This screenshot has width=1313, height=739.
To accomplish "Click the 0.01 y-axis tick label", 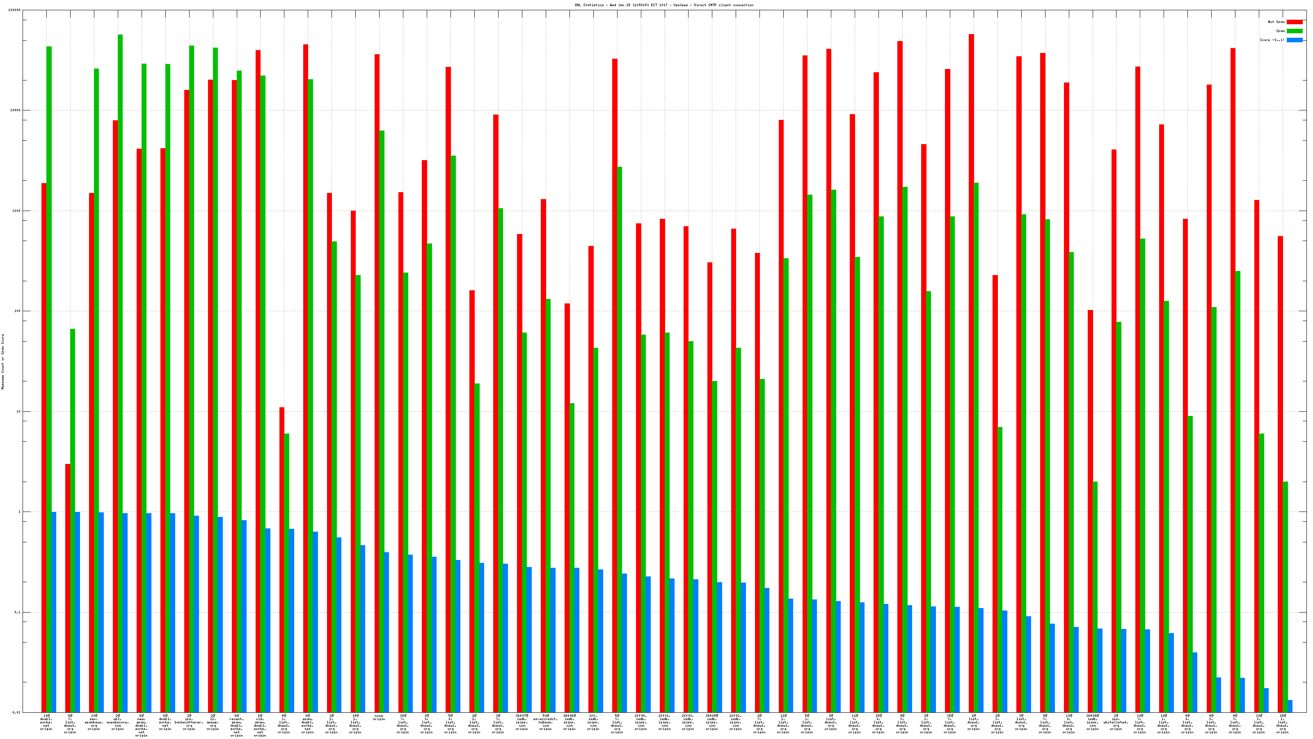I will [17, 712].
